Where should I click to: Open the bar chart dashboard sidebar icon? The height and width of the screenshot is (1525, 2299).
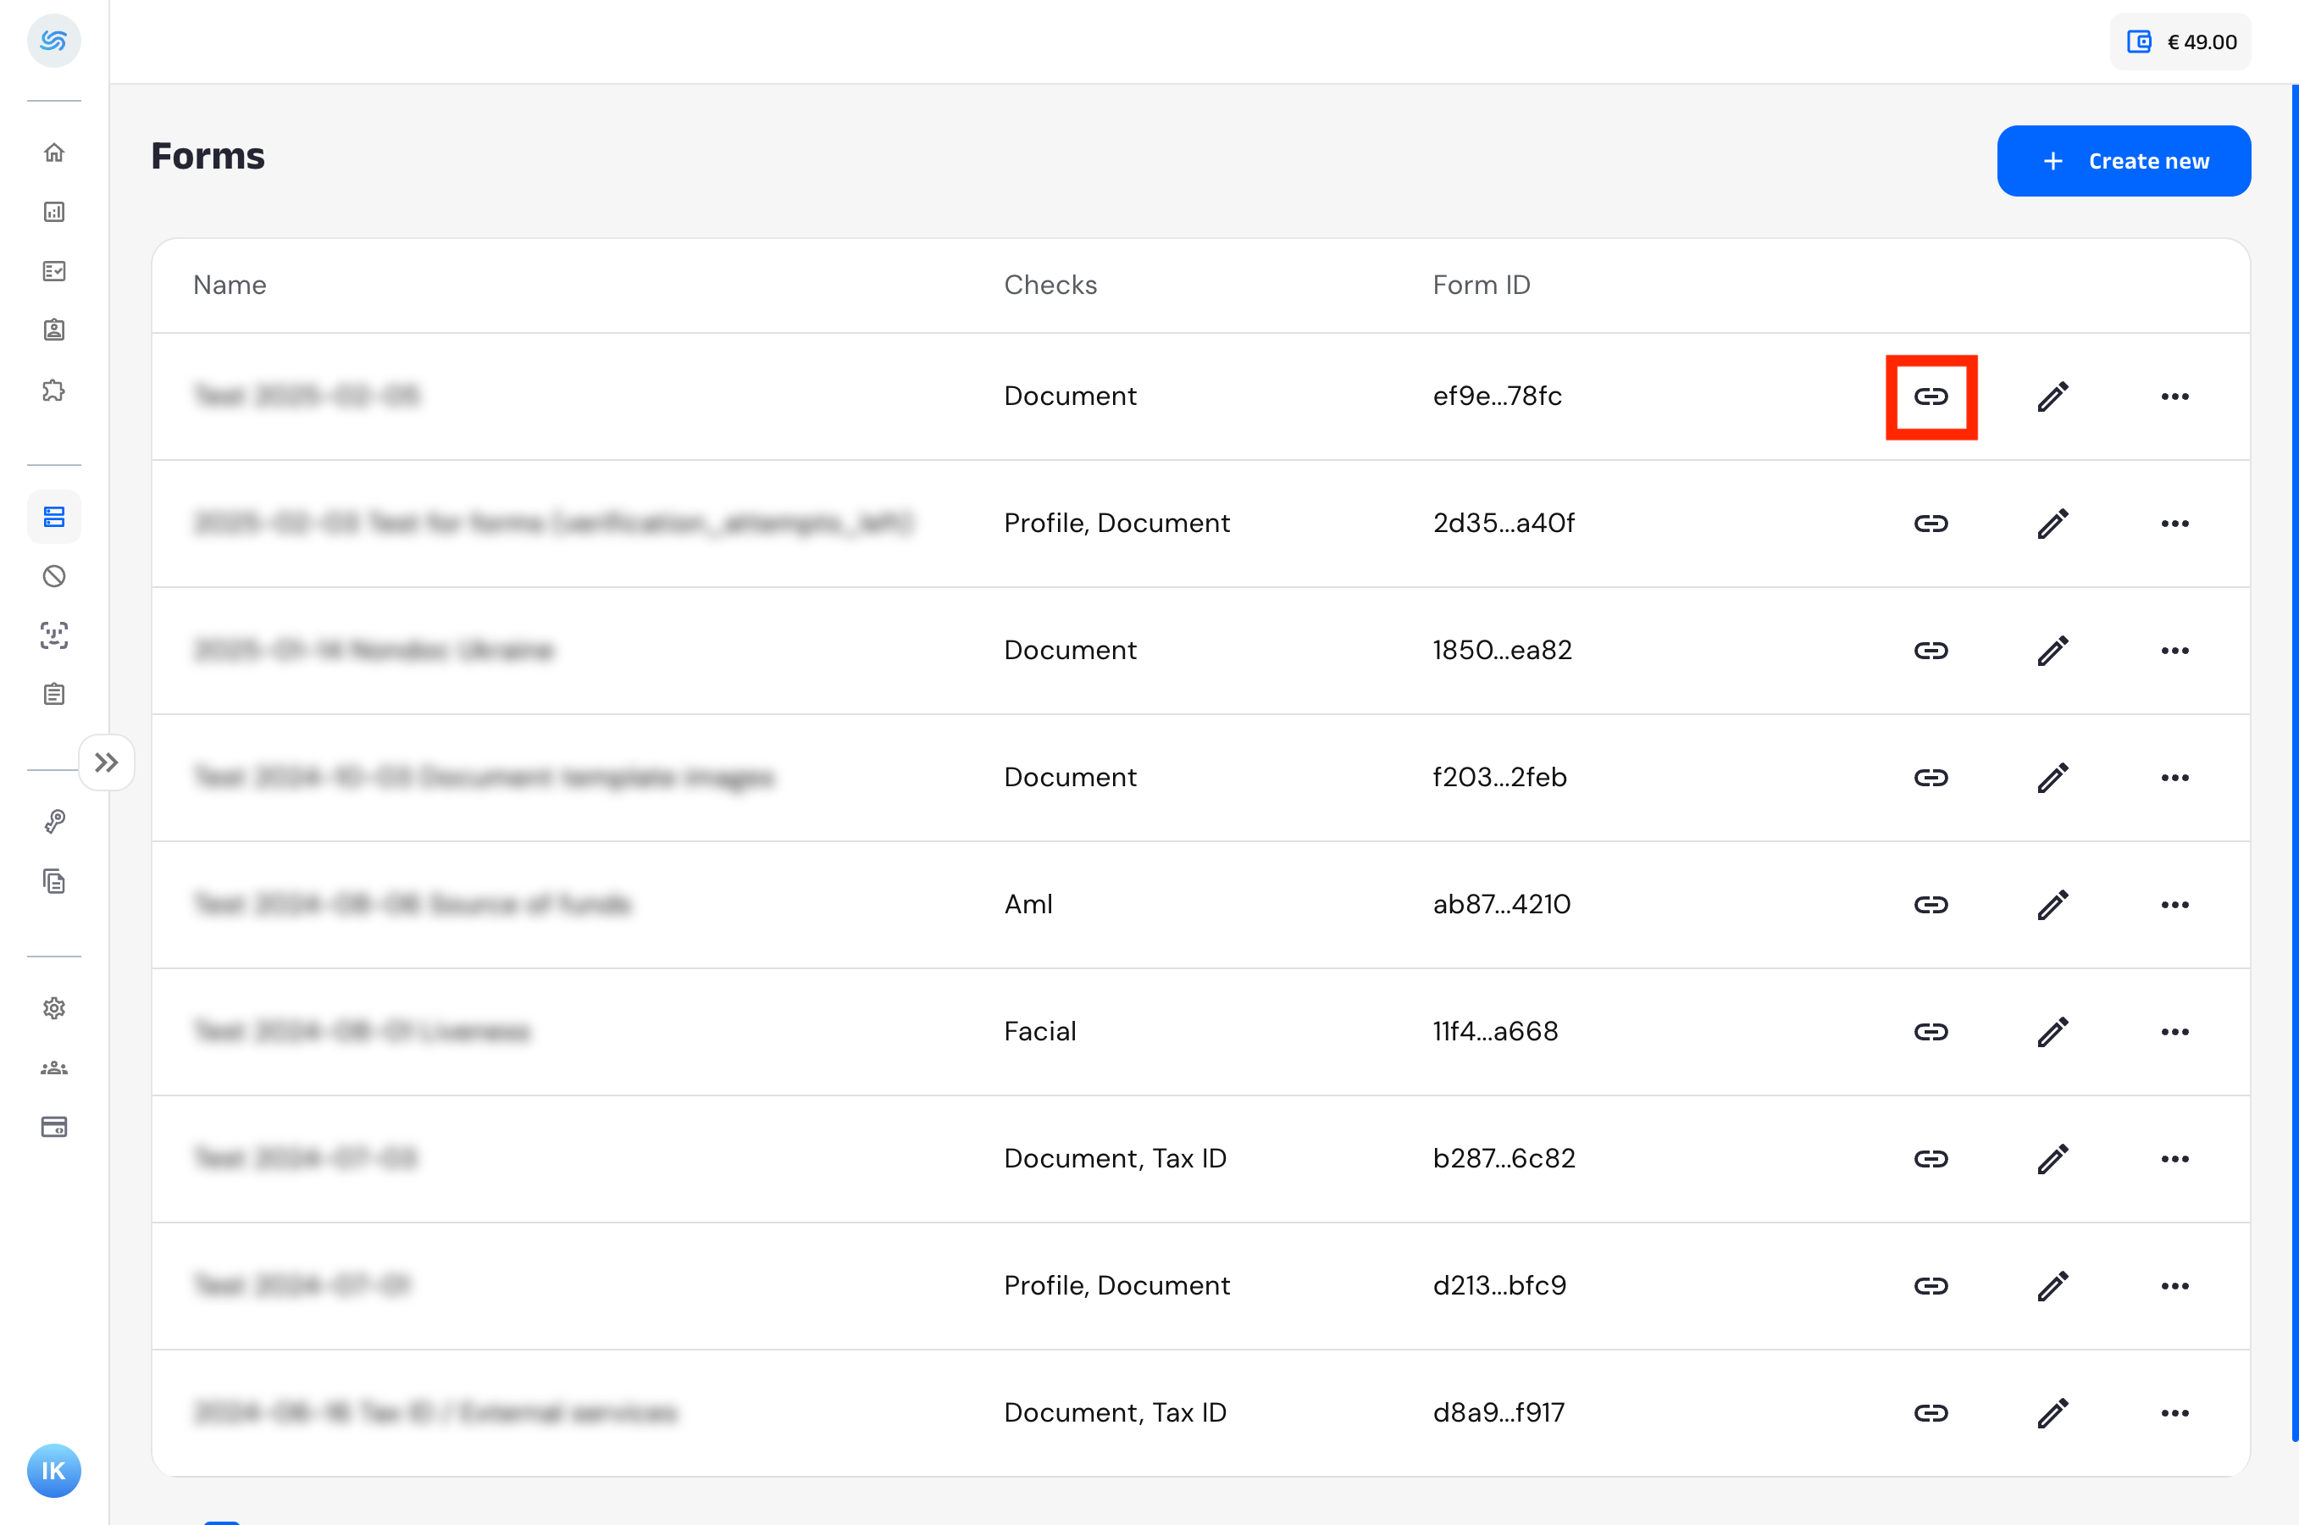[x=54, y=212]
